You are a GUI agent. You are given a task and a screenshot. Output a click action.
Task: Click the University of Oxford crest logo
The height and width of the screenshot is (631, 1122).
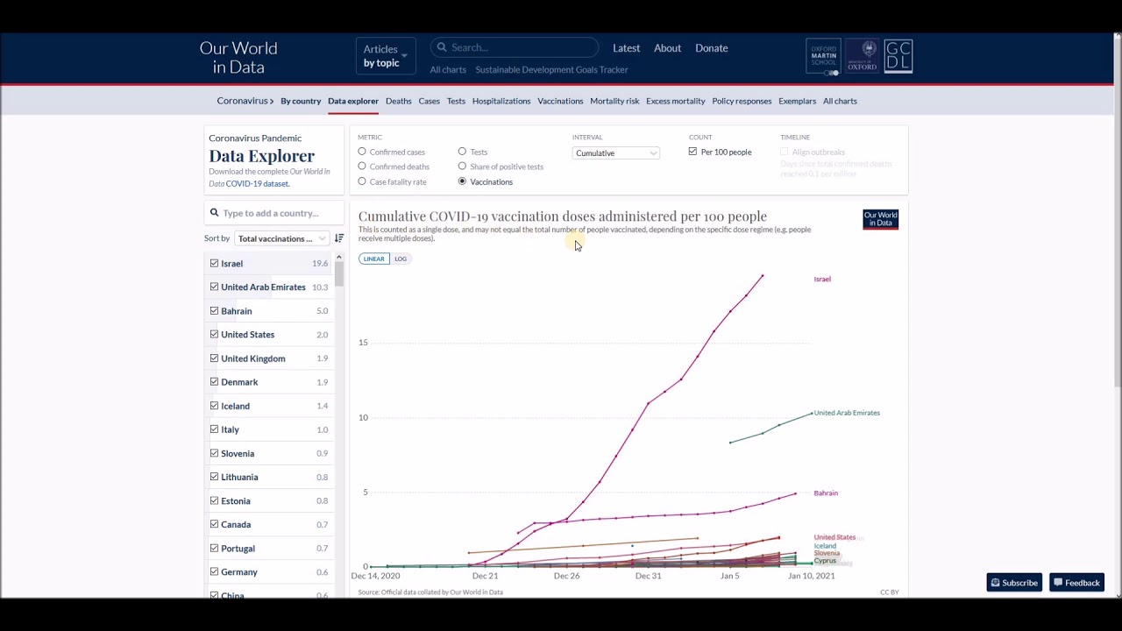tap(862, 57)
